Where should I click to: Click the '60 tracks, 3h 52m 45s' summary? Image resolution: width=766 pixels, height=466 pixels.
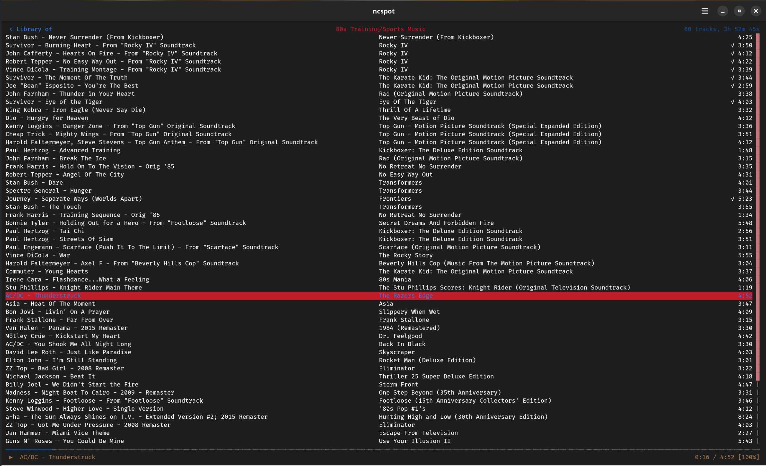pyautogui.click(x=721, y=29)
